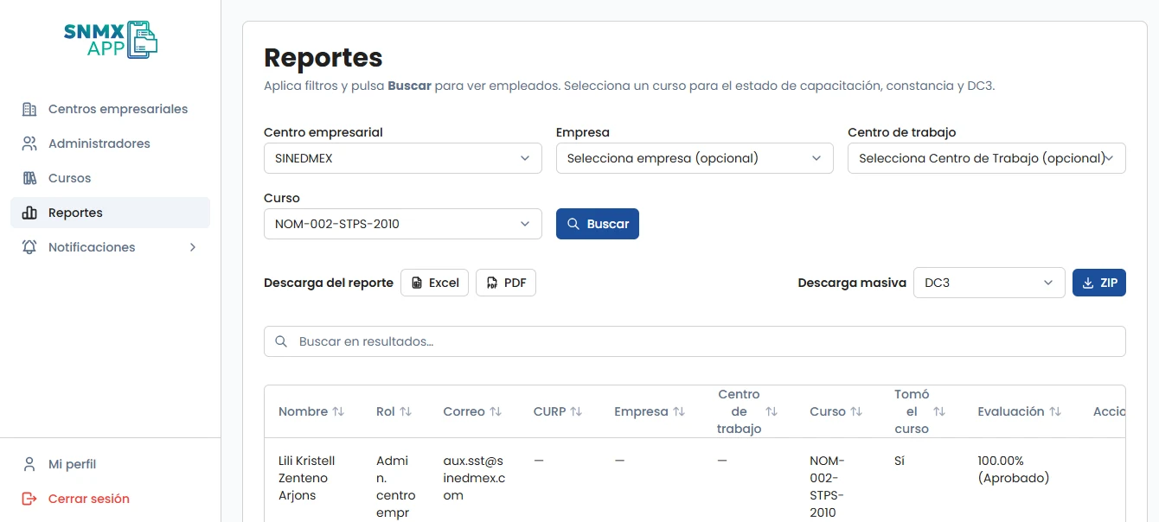Image resolution: width=1159 pixels, height=522 pixels.
Task: Open Notificaciones menu item
Action: (110, 247)
